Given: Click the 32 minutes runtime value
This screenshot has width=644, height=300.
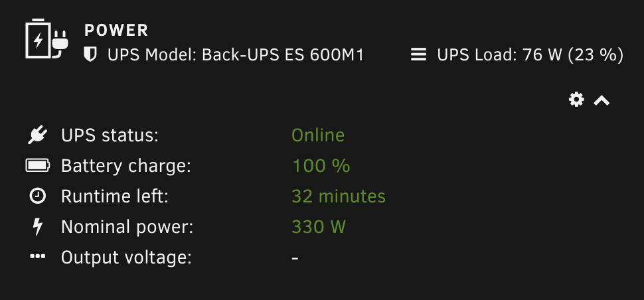Looking at the screenshot, I should coord(339,196).
